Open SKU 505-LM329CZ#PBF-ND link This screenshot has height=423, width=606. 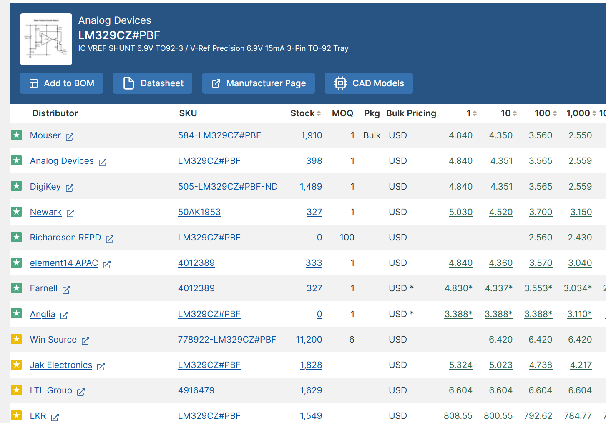click(x=228, y=187)
